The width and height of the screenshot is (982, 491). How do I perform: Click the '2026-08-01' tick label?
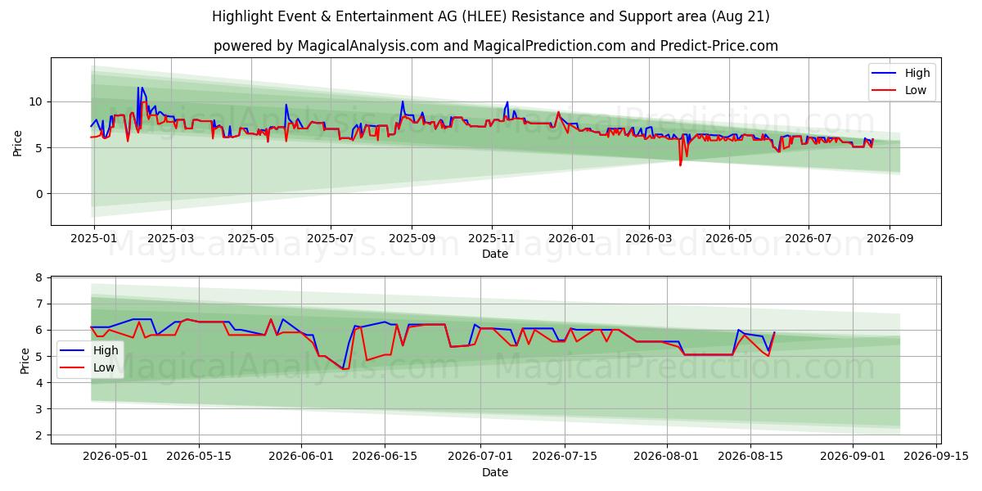coord(667,456)
